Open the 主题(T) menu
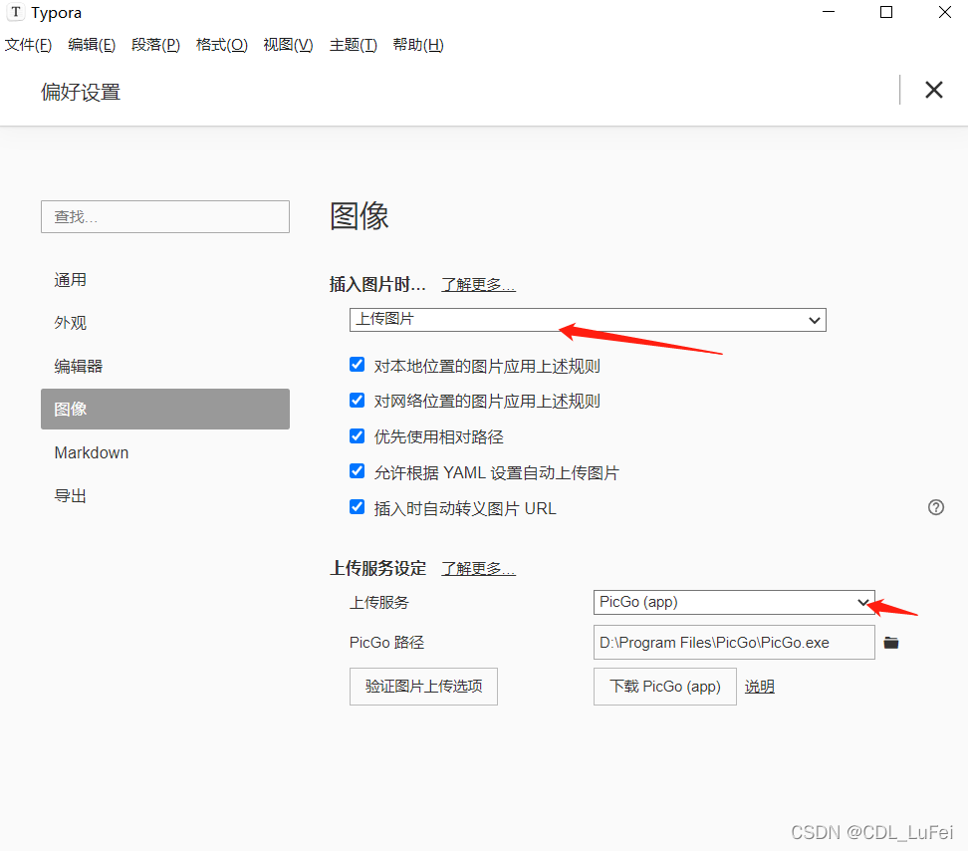Image resolution: width=968 pixels, height=851 pixels. tap(354, 45)
